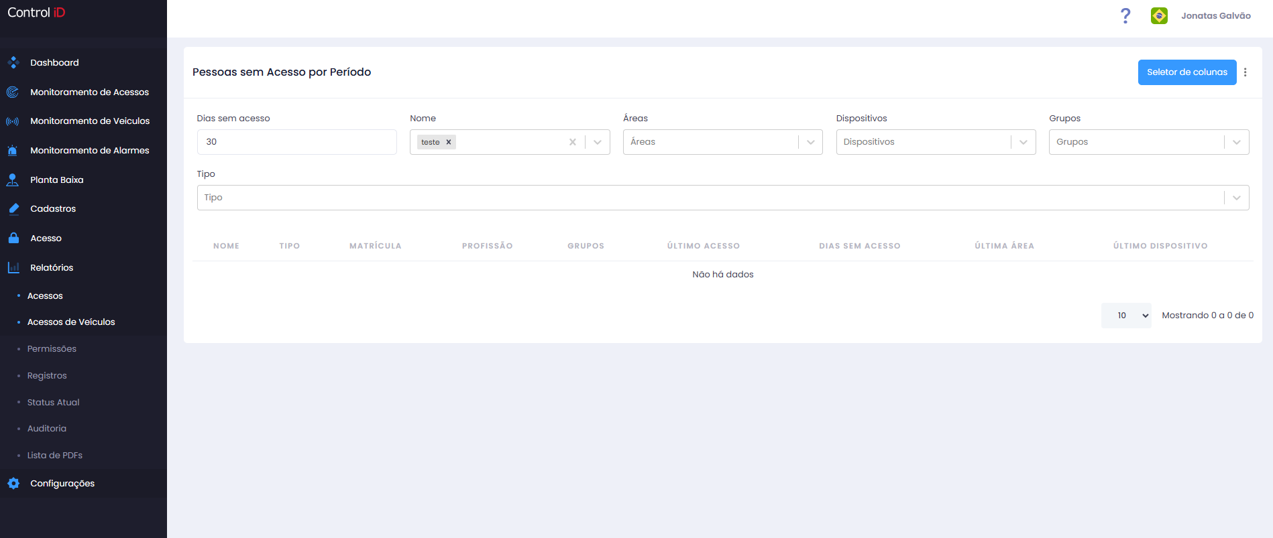Click the Dashboard icon in sidebar
This screenshot has height=538, width=1273.
[x=13, y=62]
